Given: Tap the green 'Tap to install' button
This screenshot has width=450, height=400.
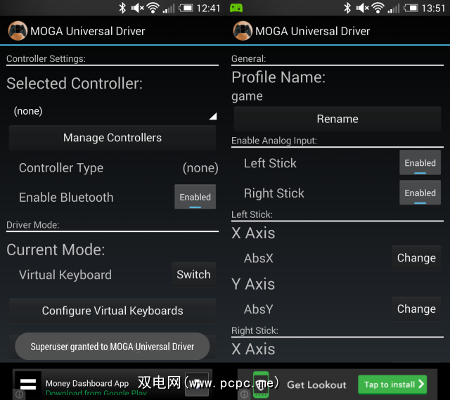Looking at the screenshot, I should 394,384.
